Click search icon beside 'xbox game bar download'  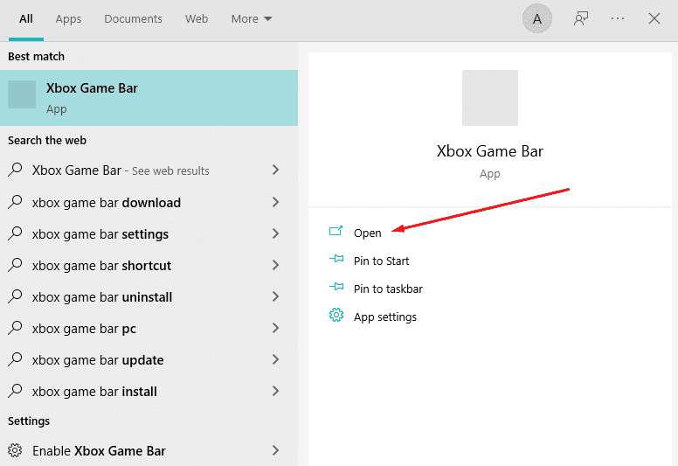[x=15, y=202]
